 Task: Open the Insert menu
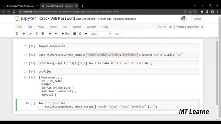[53, 27]
